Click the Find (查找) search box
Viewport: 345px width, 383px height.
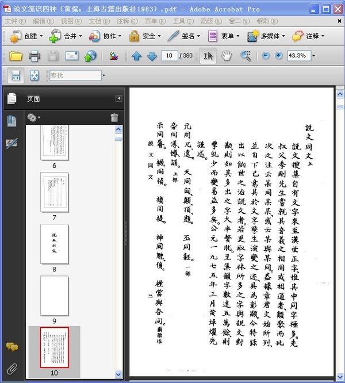point(75,75)
